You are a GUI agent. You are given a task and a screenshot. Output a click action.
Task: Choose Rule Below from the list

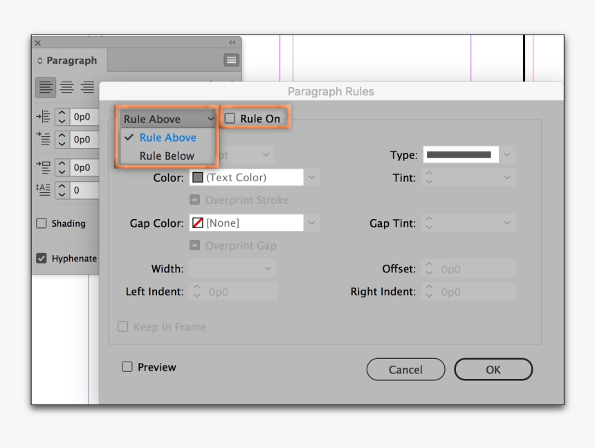pos(167,156)
